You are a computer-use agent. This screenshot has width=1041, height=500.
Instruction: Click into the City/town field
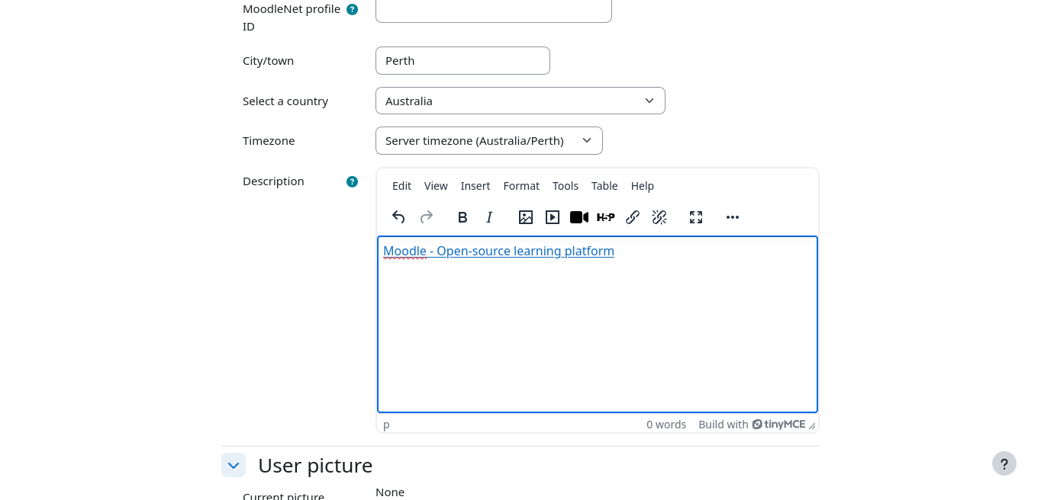462,61
